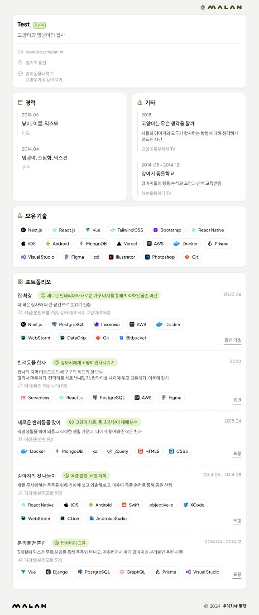Open the 포항 link in 분리불안 훈련
Viewport: 259px width, 615px height.
coord(237,574)
